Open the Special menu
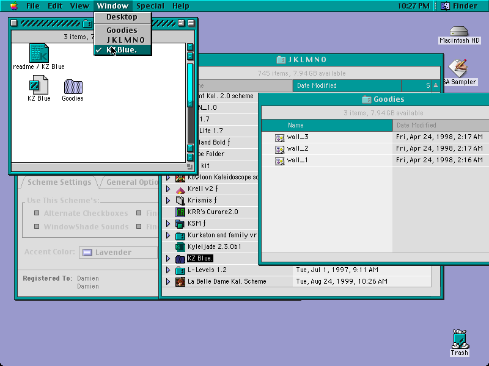Screen dimensions: 489x366 [x=150, y=6]
